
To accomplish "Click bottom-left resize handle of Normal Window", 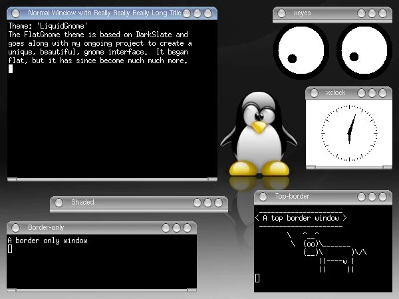I will coord(12,179).
